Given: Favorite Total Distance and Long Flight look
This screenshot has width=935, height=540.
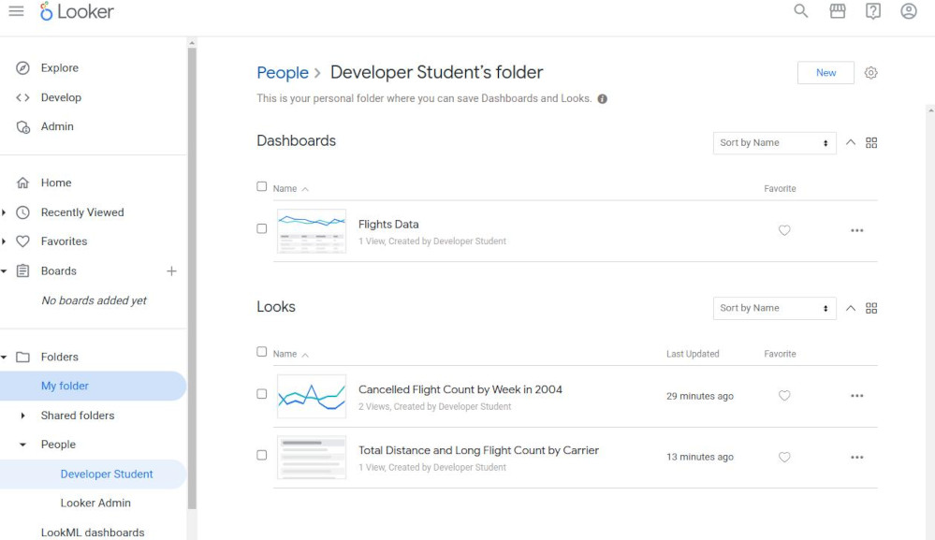Looking at the screenshot, I should [x=784, y=457].
